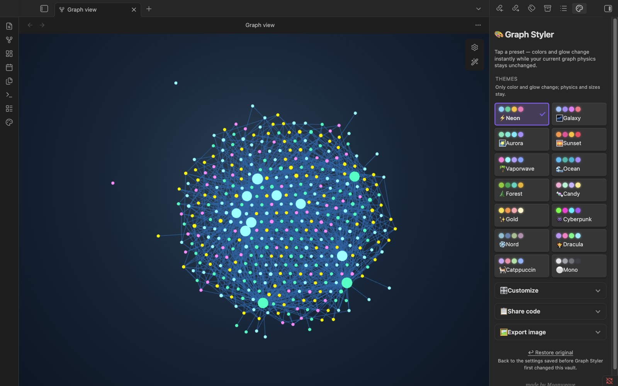
Task: Select the Galaxy theme preset
Action: (x=579, y=114)
